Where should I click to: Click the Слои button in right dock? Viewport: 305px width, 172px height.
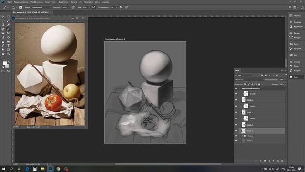[x=296, y=77]
